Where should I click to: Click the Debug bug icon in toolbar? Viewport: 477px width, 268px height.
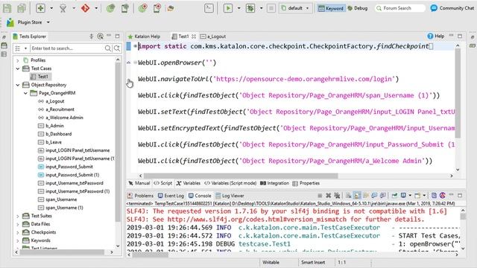(x=250, y=8)
